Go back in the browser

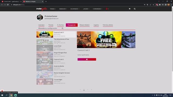pyautogui.click(x=2, y=5)
